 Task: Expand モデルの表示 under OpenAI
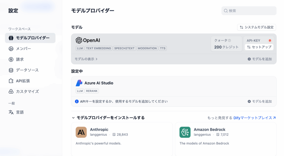[86, 59]
